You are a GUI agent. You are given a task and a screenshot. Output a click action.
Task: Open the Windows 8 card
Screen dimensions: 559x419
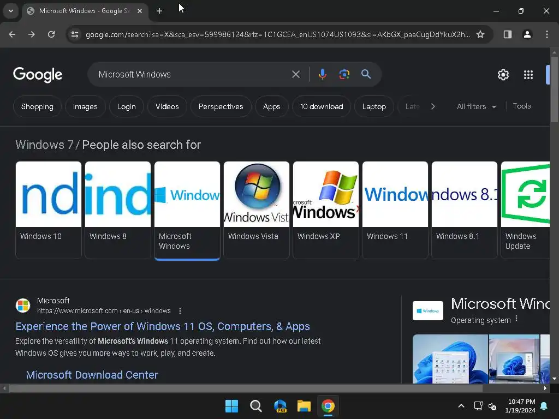pos(118,210)
